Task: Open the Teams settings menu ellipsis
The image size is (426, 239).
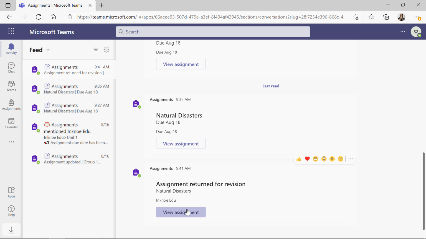Action: click(x=402, y=32)
